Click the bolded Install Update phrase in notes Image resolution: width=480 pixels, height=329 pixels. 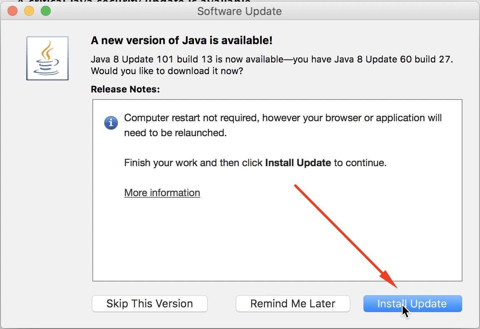[x=298, y=163]
